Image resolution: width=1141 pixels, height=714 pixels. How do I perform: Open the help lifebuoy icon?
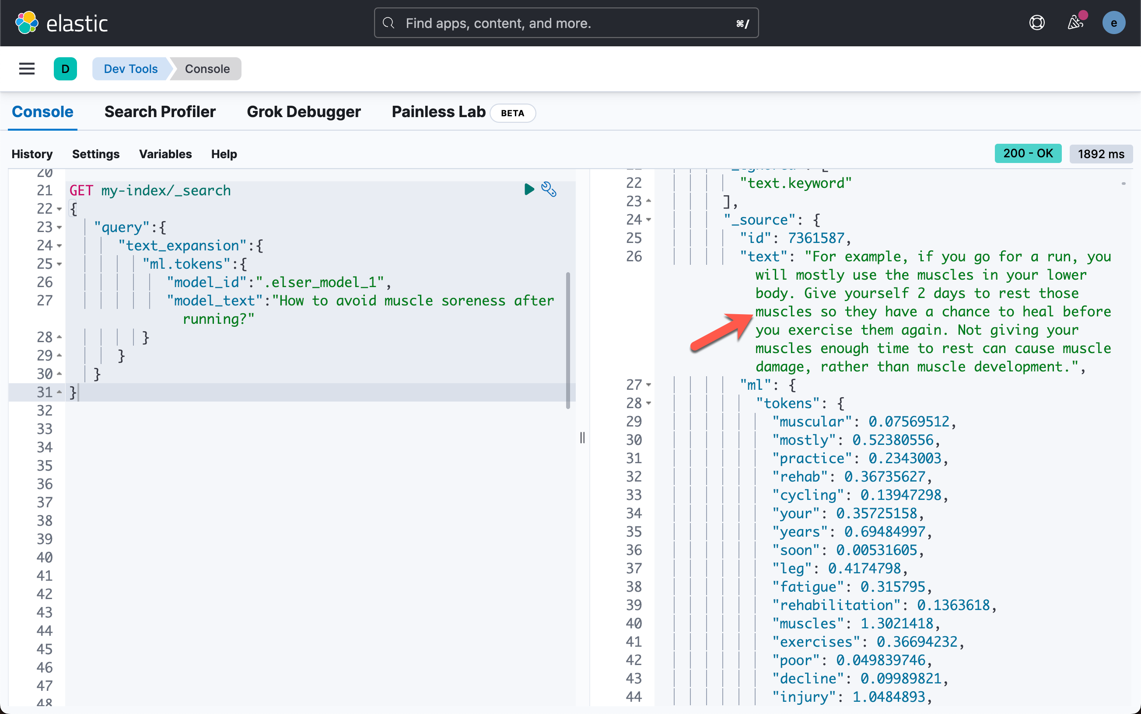1036,23
